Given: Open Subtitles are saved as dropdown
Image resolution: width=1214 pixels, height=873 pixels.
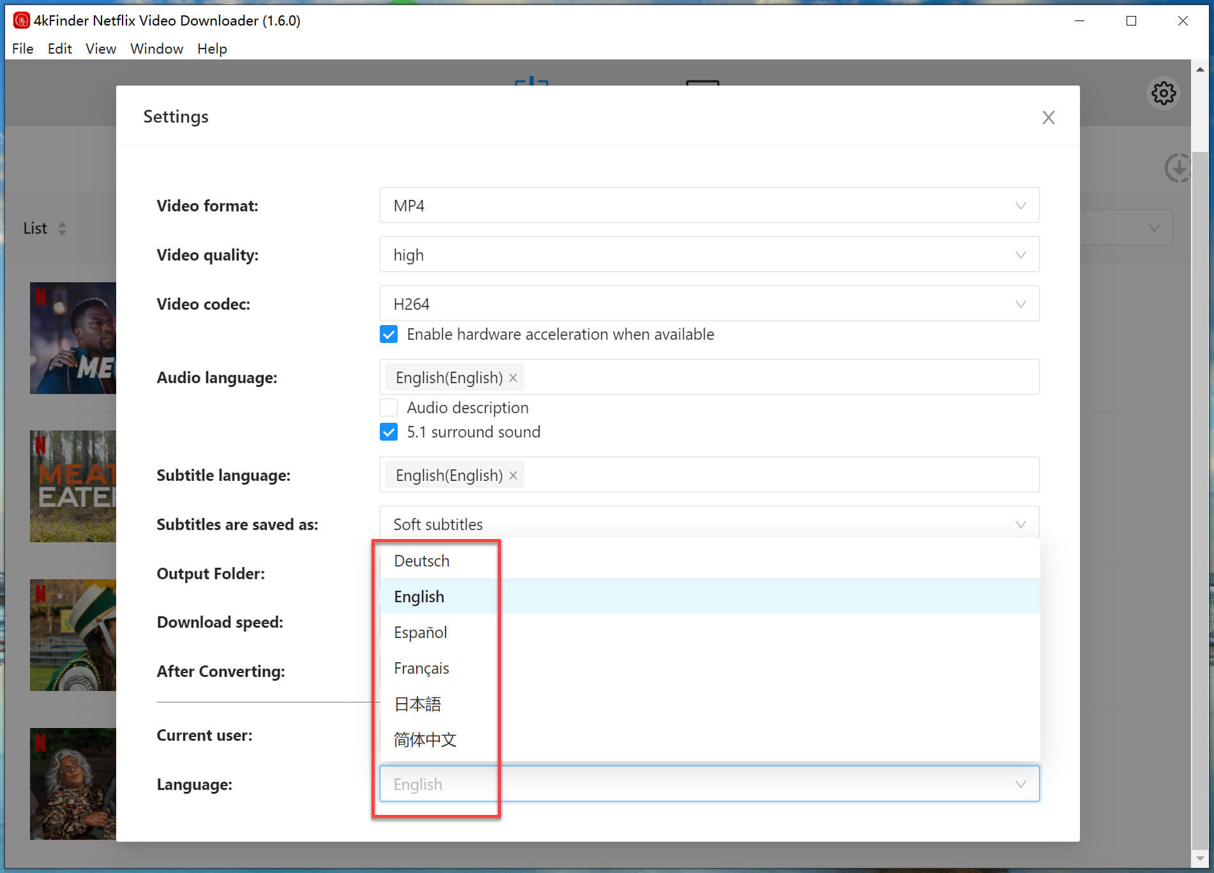Looking at the screenshot, I should (709, 523).
